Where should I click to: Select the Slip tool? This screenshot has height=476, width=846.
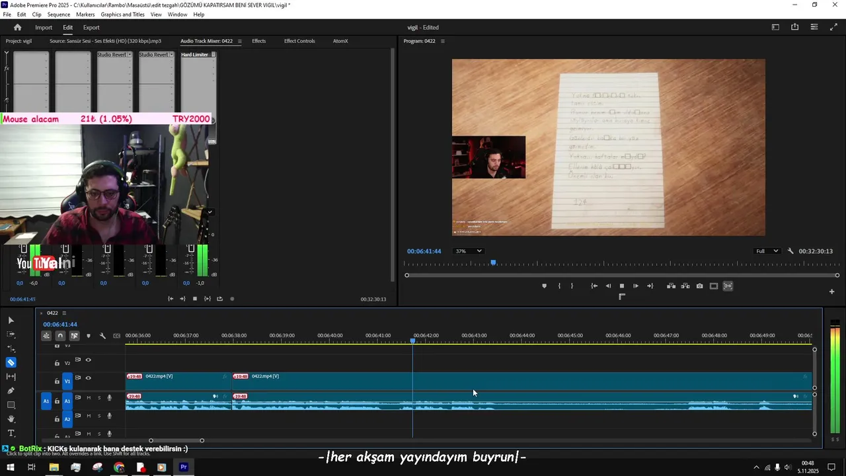[x=11, y=377]
